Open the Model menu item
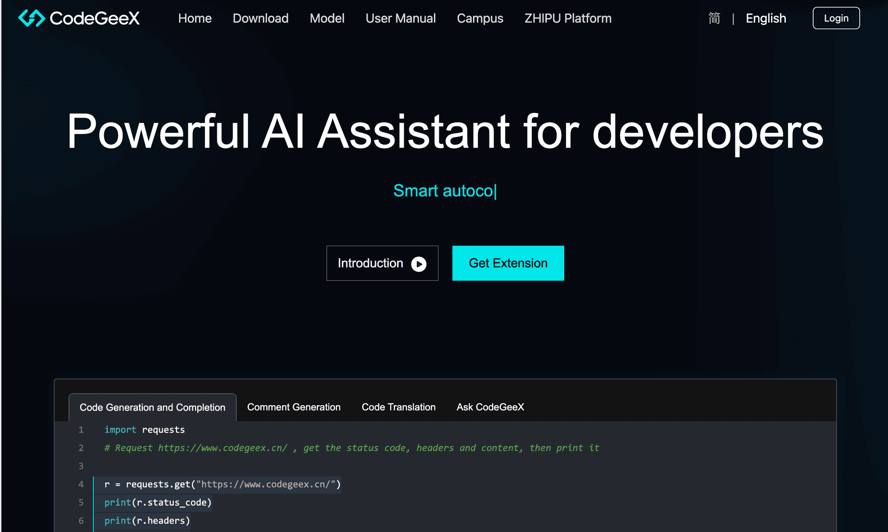The height and width of the screenshot is (532, 888). point(327,18)
